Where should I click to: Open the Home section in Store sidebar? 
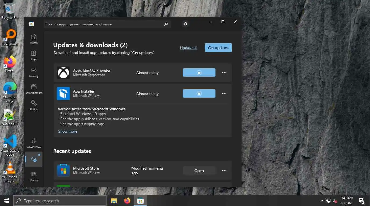pyautogui.click(x=34, y=39)
